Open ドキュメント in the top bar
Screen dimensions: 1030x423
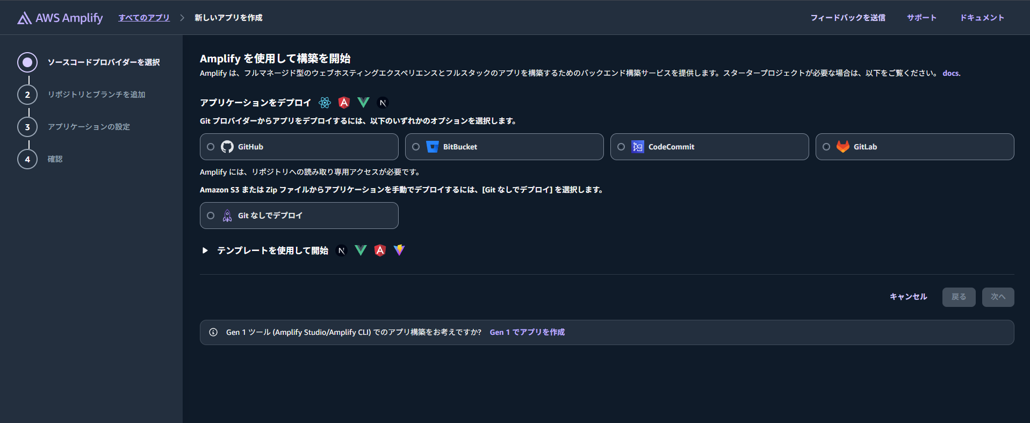click(x=982, y=18)
